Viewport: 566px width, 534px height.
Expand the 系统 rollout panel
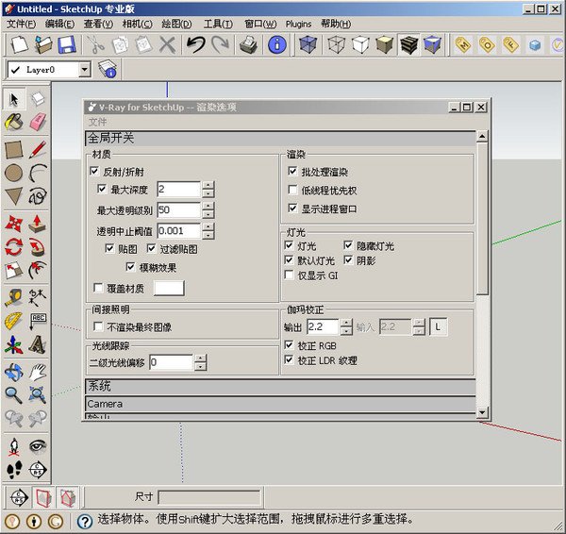pos(280,386)
